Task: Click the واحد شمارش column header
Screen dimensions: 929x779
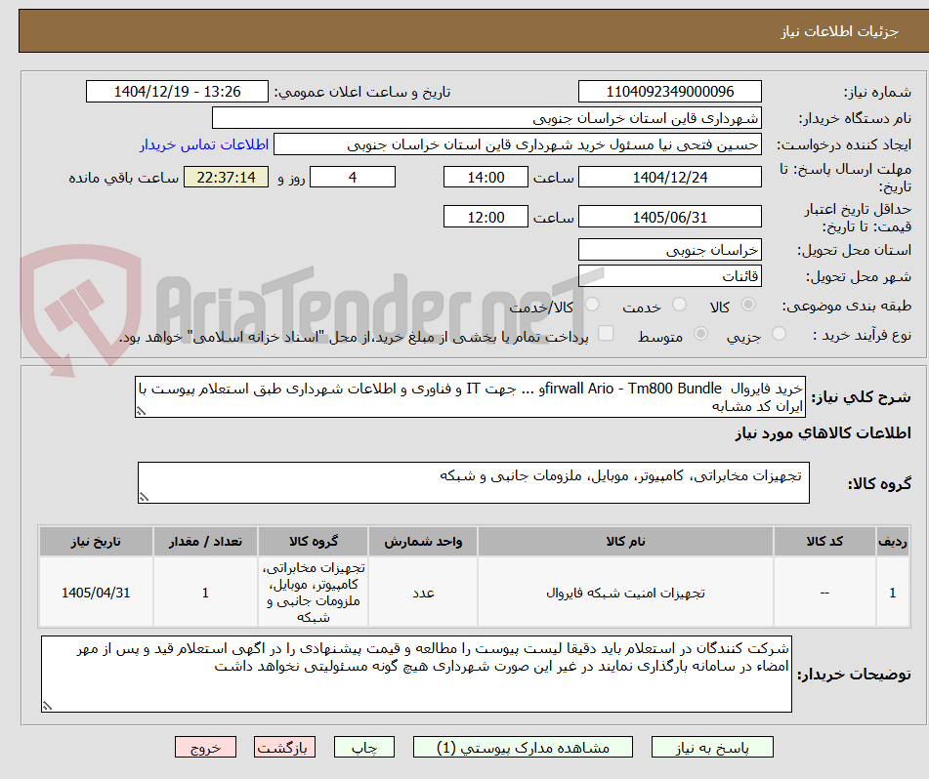Action: tap(423, 541)
